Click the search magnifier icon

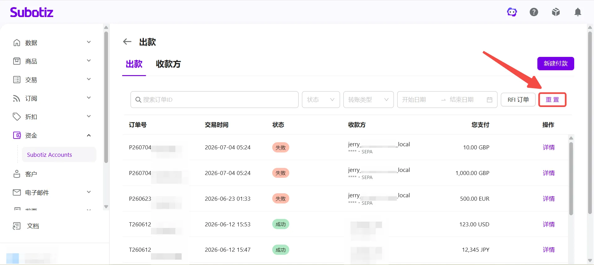click(x=138, y=100)
